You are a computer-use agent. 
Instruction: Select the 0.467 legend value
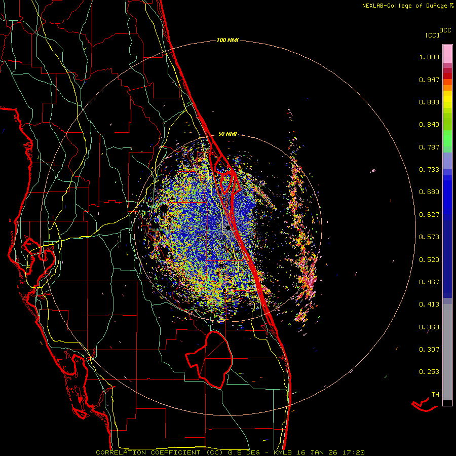pos(429,282)
